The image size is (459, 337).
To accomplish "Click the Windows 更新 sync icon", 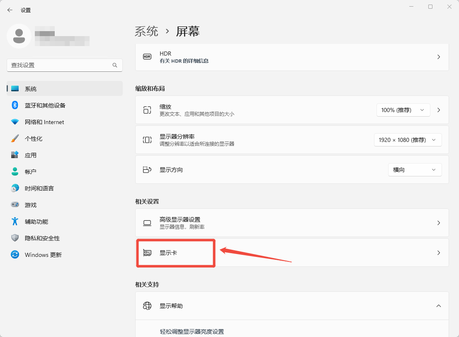I will click(x=15, y=255).
